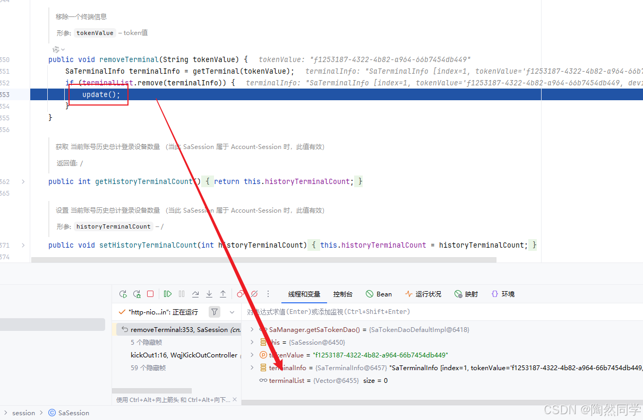The width and height of the screenshot is (643, 420).
Task: Open the view breakpoints dialog
Action: (241, 294)
